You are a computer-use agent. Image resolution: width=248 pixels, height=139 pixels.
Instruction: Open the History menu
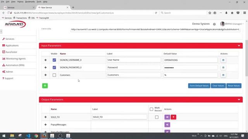point(20,2)
